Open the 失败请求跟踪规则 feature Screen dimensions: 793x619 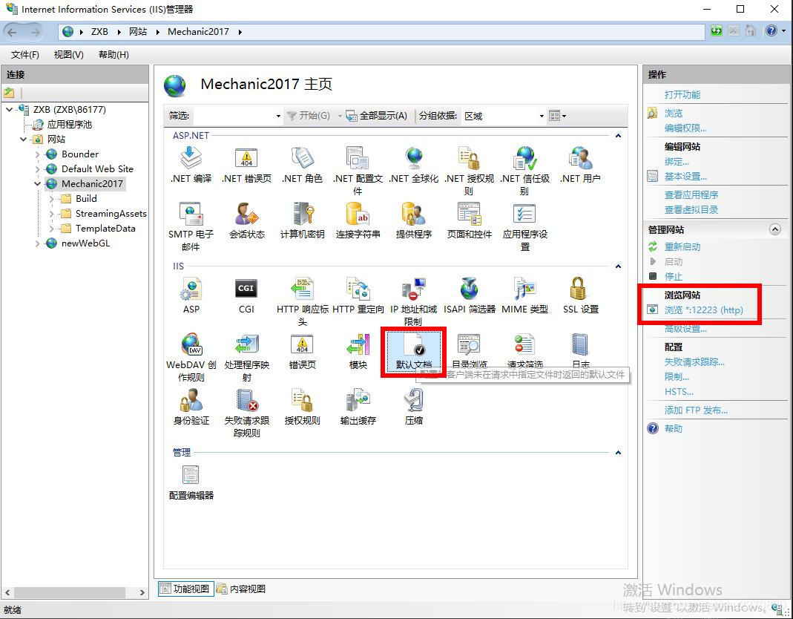[246, 413]
